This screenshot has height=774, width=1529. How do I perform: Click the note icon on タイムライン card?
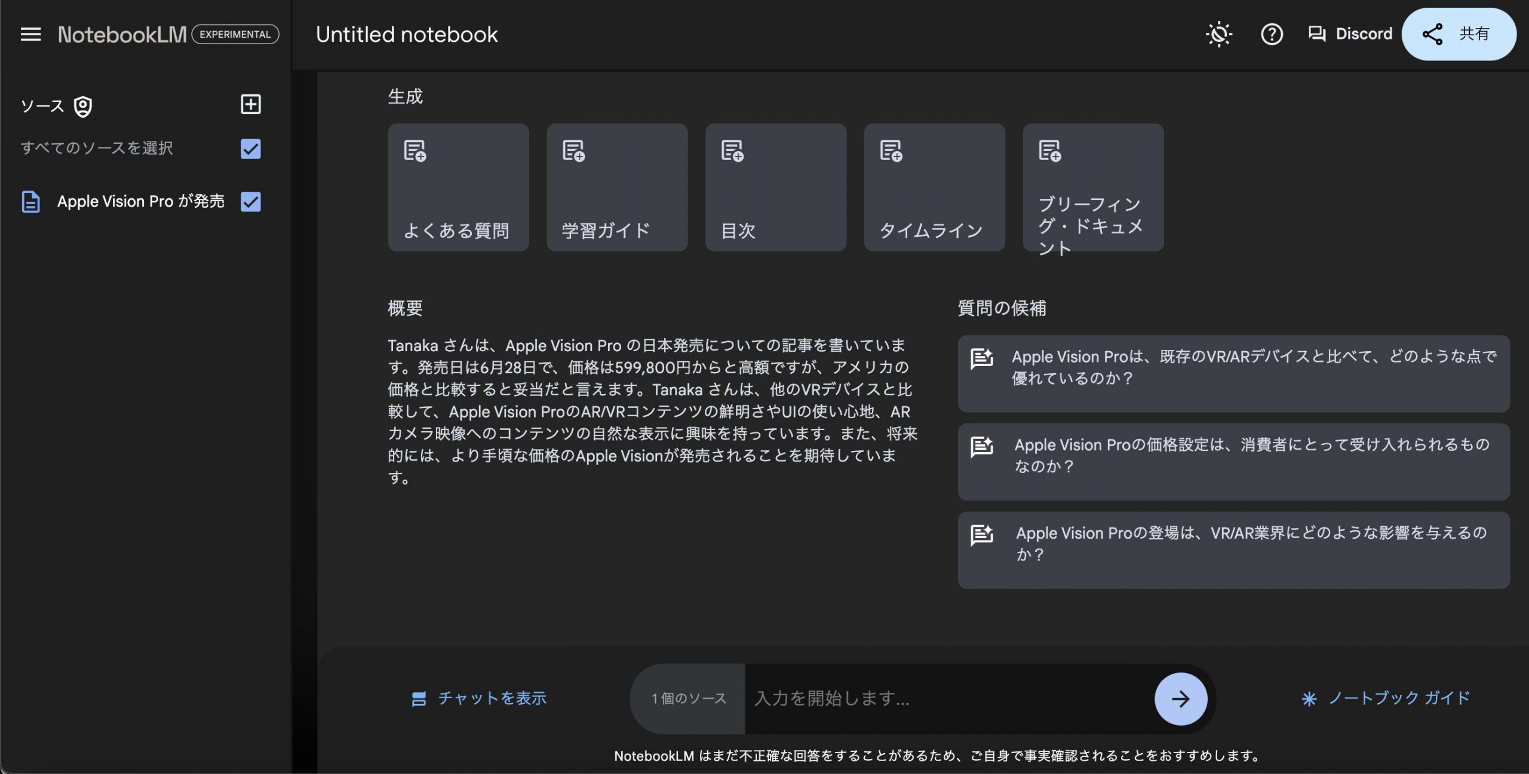coord(892,150)
